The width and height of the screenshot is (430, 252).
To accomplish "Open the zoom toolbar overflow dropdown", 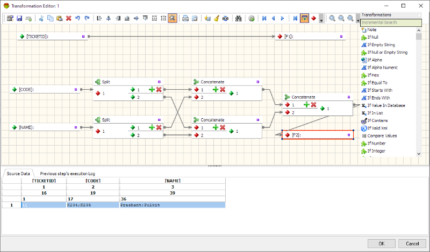I will [358, 18].
